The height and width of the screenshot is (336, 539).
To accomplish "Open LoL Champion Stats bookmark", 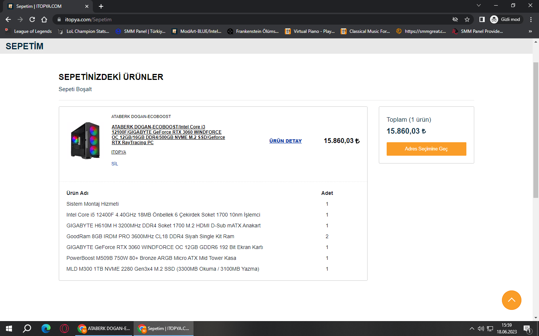I will pyautogui.click(x=83, y=31).
